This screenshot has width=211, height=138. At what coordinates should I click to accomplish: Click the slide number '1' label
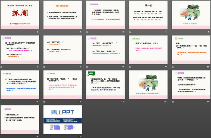pos(37,32)
